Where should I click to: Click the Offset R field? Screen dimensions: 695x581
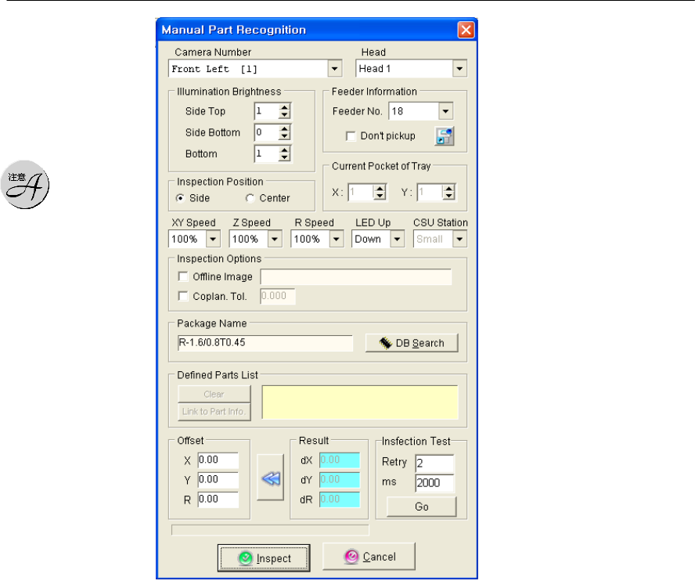(218, 500)
